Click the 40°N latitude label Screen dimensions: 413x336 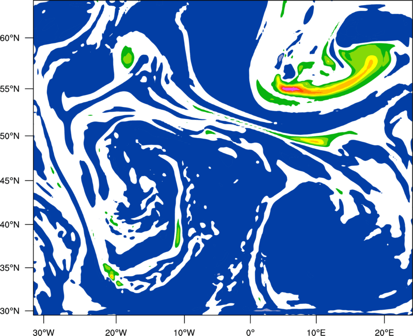pos(10,224)
